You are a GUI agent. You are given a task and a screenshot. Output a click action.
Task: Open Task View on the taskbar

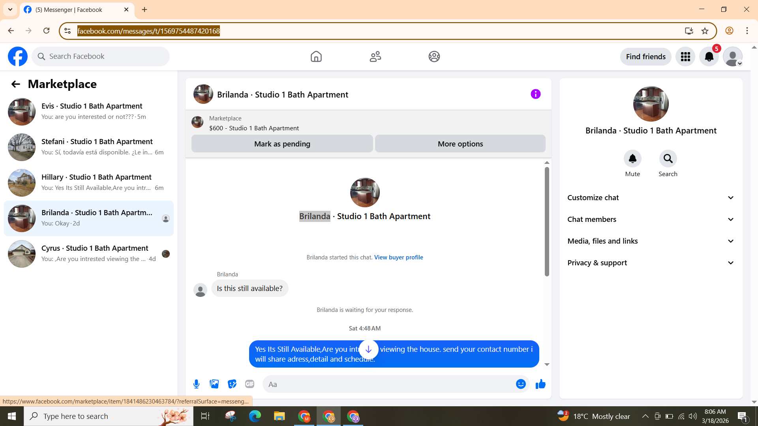coord(205,416)
